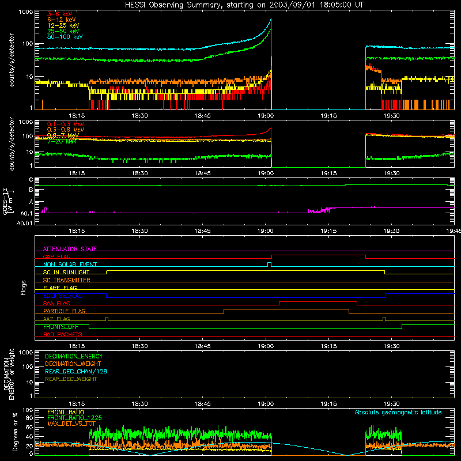Click the DECIMATION ENERGY or weight axis label
The width and height of the screenshot is (461, 461).
click(x=9, y=374)
